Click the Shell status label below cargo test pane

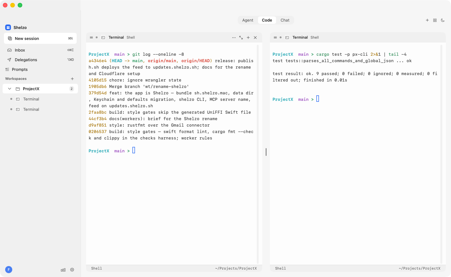[x=281, y=268]
